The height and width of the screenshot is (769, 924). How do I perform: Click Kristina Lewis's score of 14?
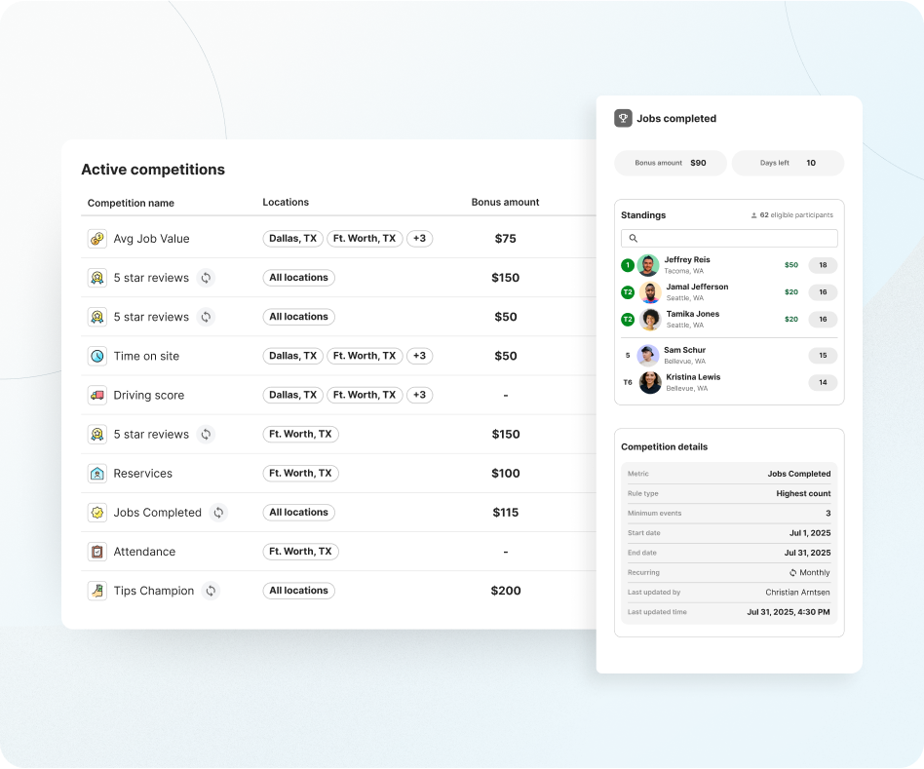coord(823,382)
